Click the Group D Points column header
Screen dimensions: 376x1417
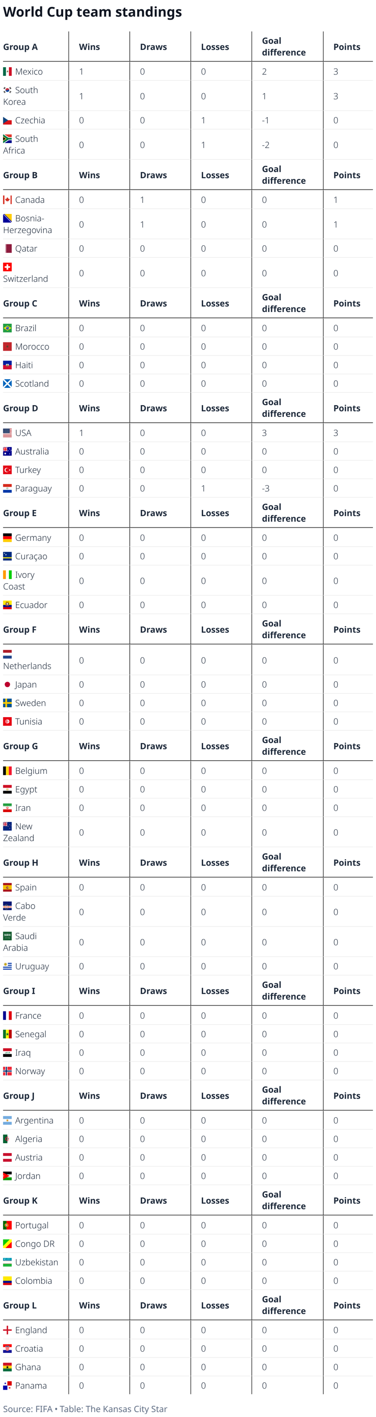(x=347, y=408)
